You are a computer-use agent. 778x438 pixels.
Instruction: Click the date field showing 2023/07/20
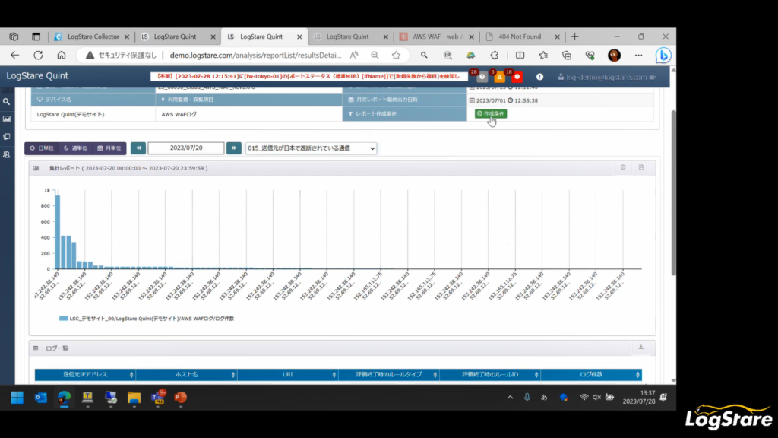click(186, 148)
